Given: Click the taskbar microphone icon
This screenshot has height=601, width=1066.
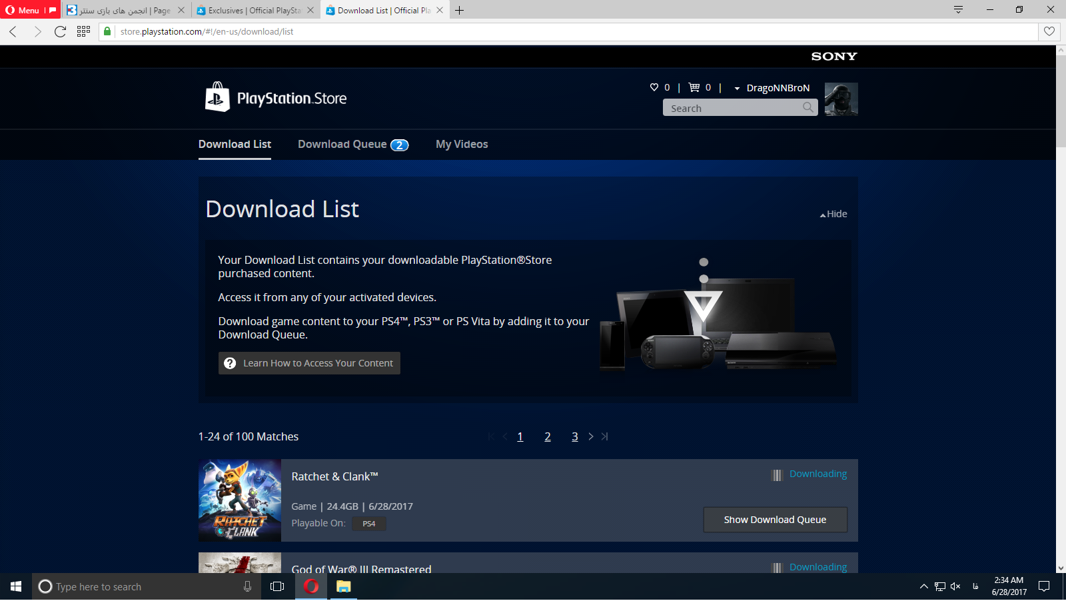Looking at the screenshot, I should [x=247, y=586].
